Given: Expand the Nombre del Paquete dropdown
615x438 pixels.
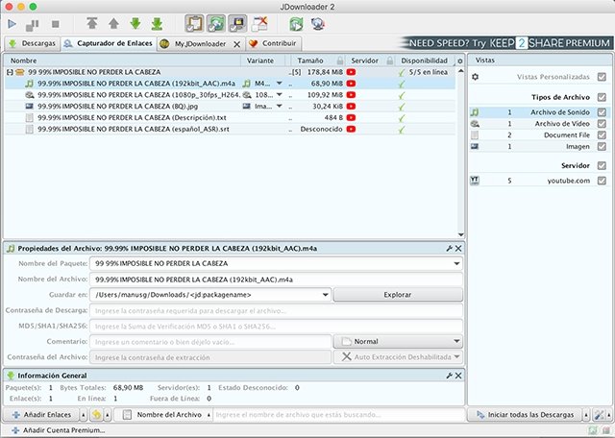Looking at the screenshot, I should point(456,263).
